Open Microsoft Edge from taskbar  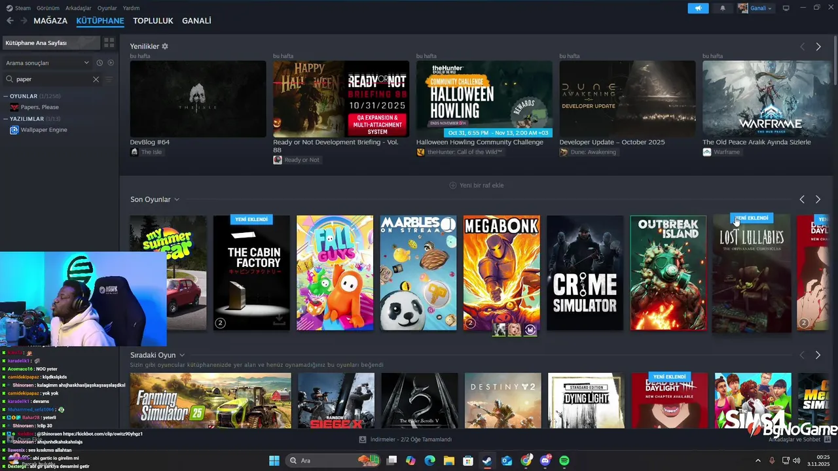tap(429, 461)
